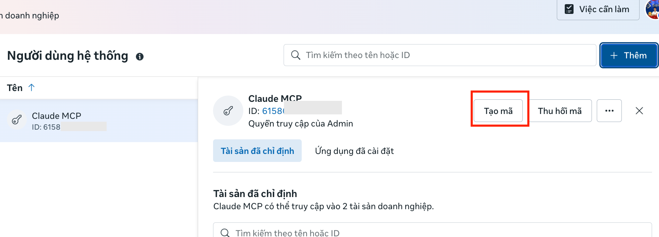Image resolution: width=659 pixels, height=237 pixels.
Task: Click the key icon next to Claude MCP in list
Action: pyautogui.click(x=17, y=120)
